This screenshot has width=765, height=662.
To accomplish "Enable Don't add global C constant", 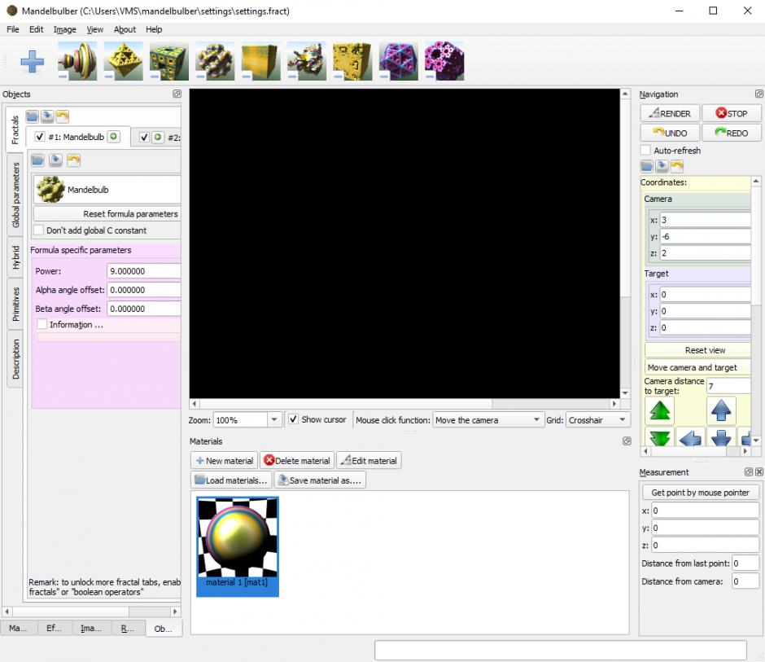I will pos(38,230).
